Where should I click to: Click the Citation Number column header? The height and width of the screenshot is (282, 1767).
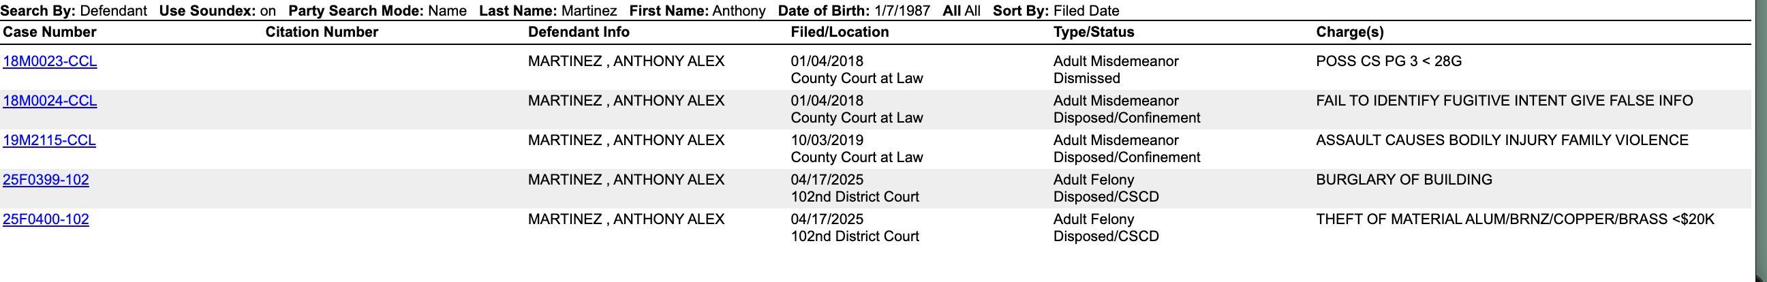pos(322,32)
